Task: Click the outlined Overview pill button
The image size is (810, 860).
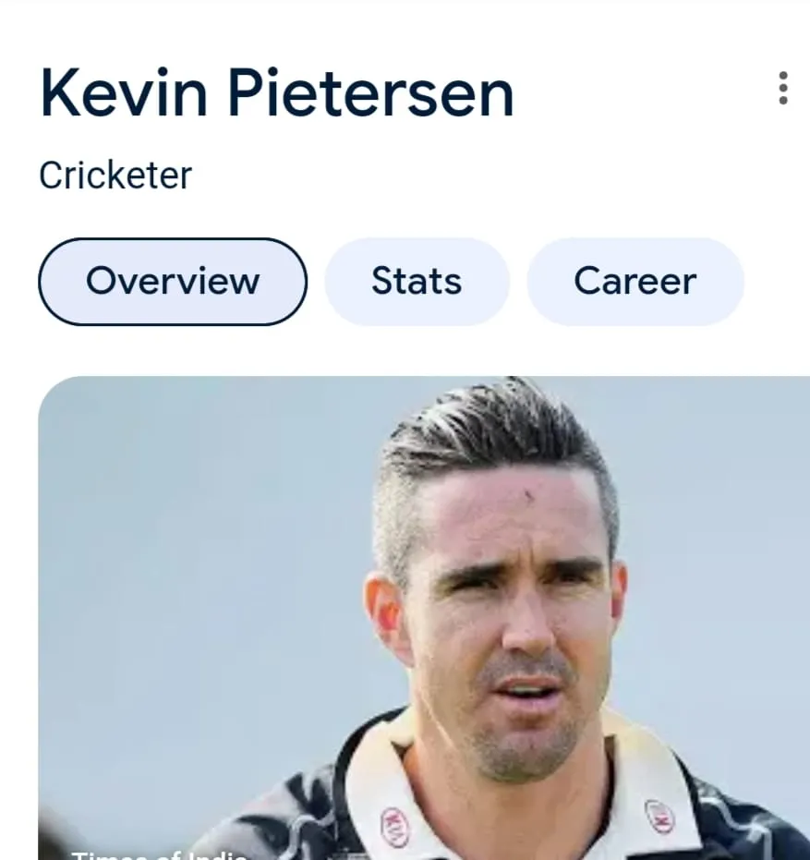Action: 172,282
